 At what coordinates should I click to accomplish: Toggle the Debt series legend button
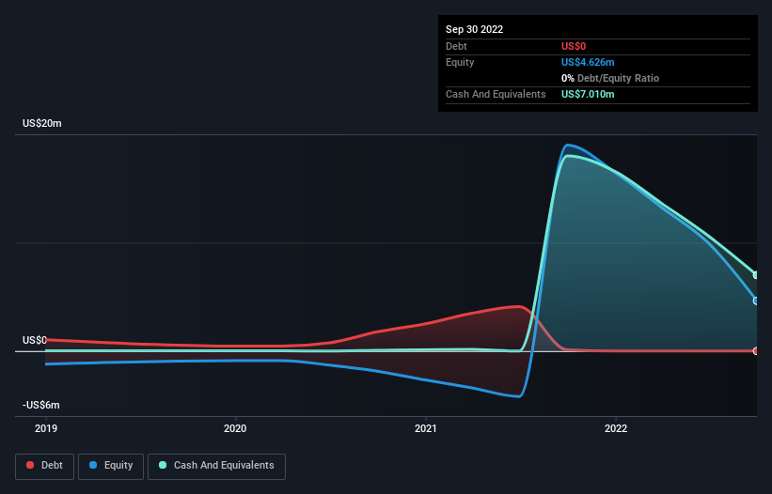coord(44,466)
